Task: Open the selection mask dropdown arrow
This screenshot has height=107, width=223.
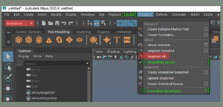Action: coord(115,23)
